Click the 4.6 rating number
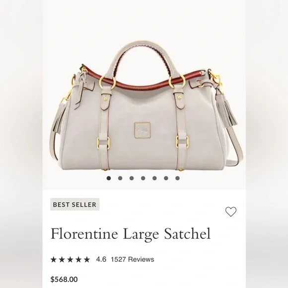The image size is (288, 288). [x=101, y=259]
